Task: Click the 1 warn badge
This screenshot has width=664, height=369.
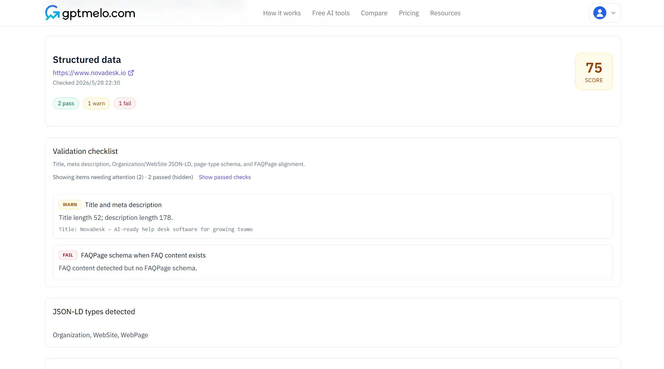Action: click(x=96, y=103)
